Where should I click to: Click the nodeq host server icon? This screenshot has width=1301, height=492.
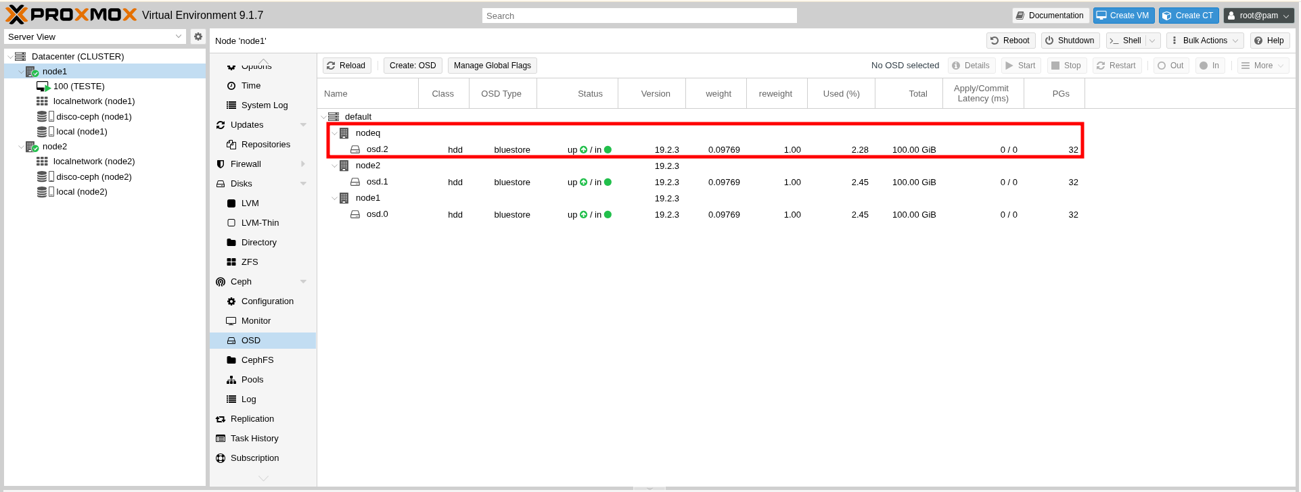coord(344,133)
